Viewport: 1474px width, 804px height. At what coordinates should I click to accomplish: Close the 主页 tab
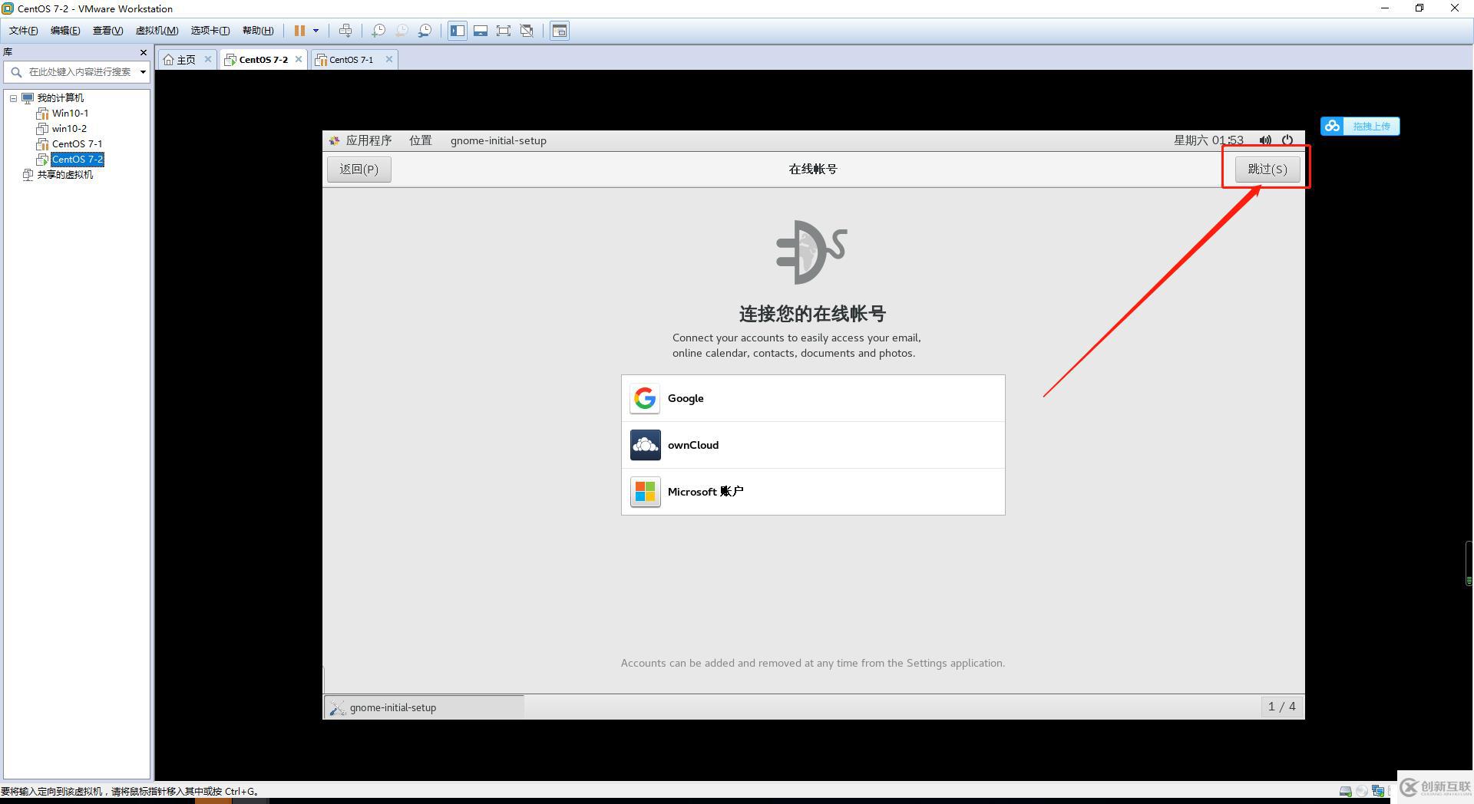pyautogui.click(x=207, y=59)
